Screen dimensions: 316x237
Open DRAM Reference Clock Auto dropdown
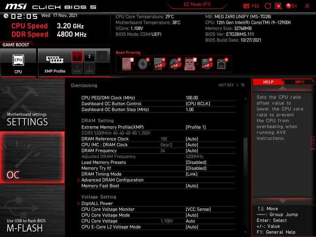[x=192, y=139]
